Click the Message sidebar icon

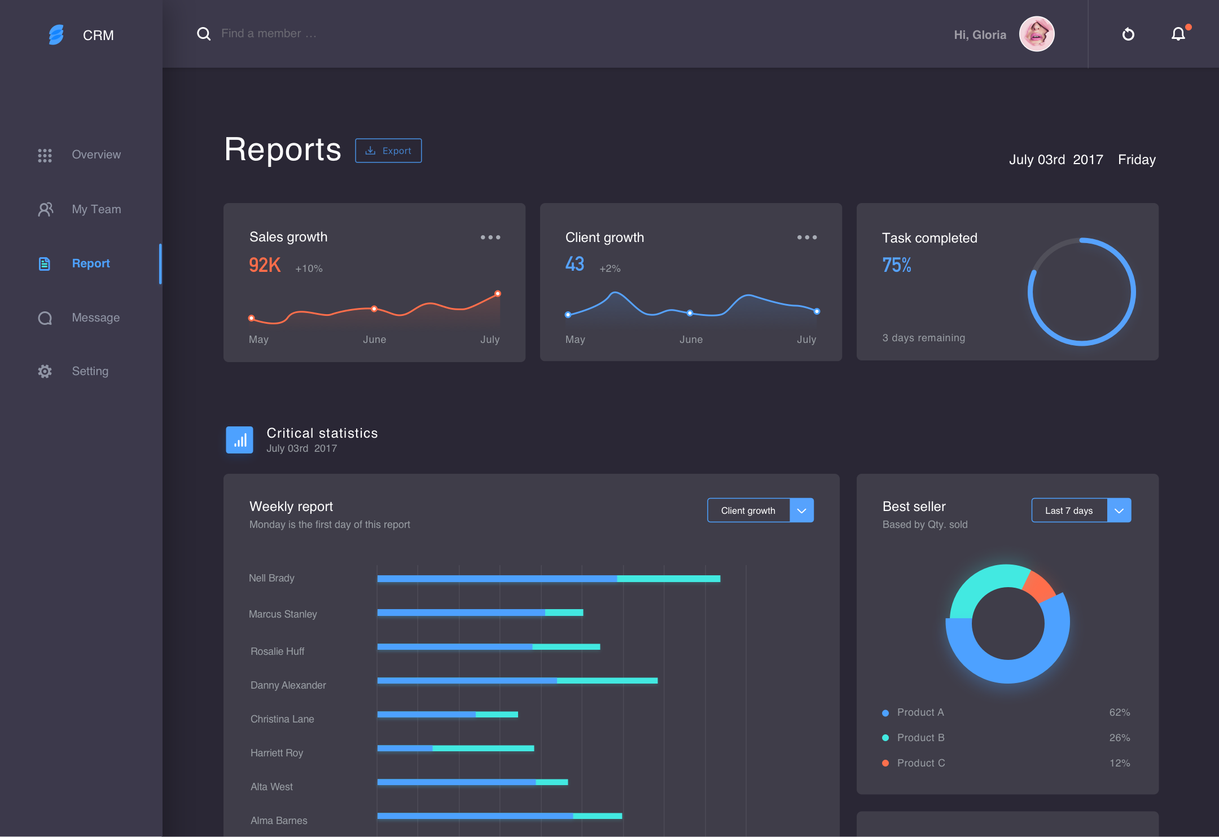click(x=45, y=316)
